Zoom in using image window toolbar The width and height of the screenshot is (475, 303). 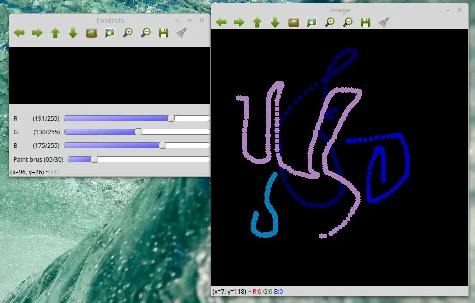click(330, 22)
